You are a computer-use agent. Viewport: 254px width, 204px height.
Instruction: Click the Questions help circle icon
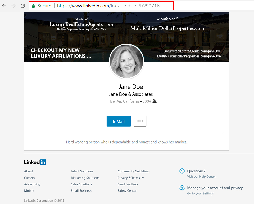click(x=182, y=171)
